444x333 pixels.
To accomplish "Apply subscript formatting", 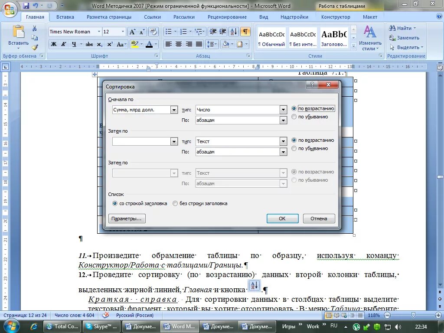I will coord(99,44).
